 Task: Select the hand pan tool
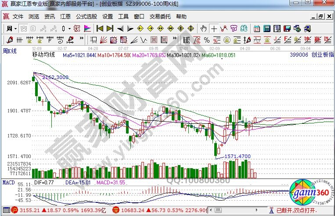203,29
